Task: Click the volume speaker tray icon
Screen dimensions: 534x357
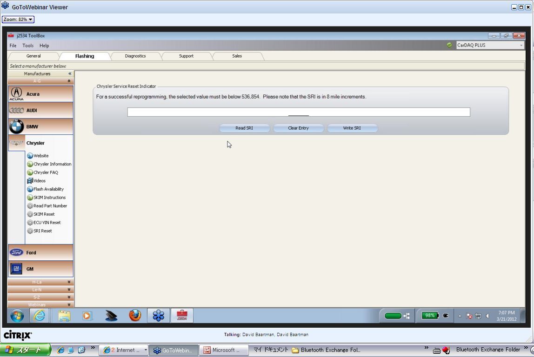Action: [487, 316]
